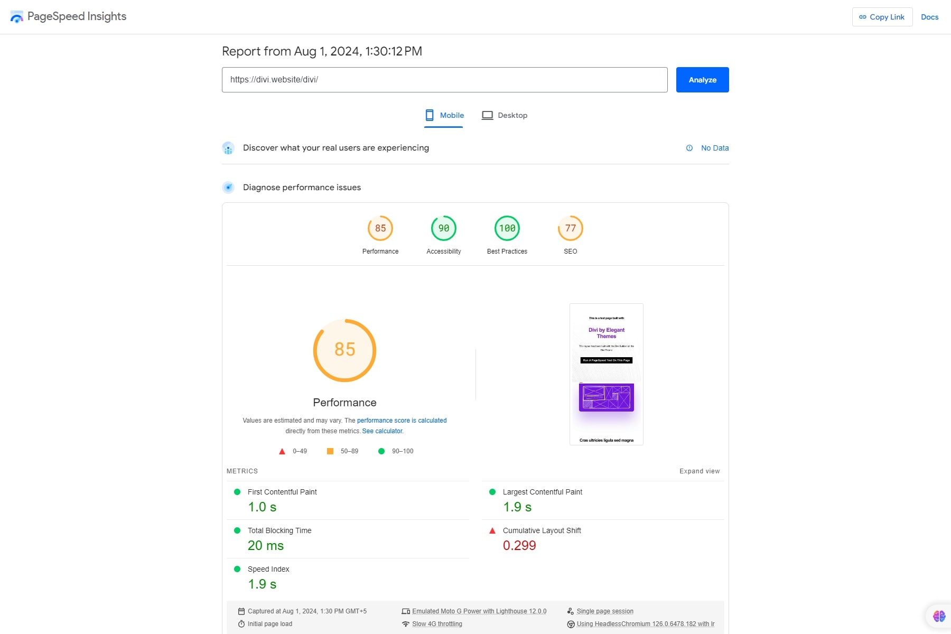Click the mobile page screenshot thumbnail
Image resolution: width=951 pixels, height=634 pixels.
tap(607, 374)
